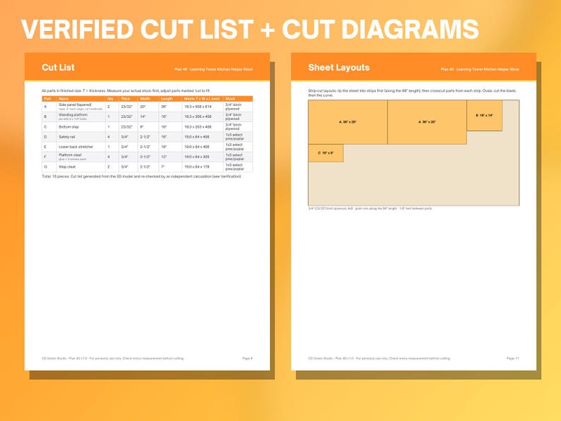Click the 'Stock' column header
This screenshot has height=421, width=561.
click(x=230, y=99)
